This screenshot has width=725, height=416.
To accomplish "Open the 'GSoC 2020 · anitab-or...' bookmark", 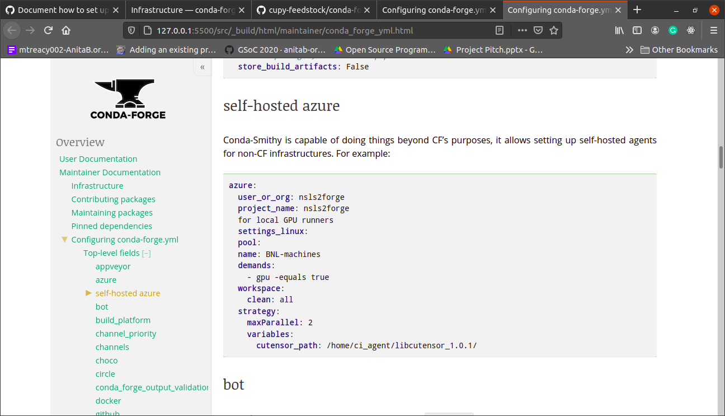I will 274,50.
